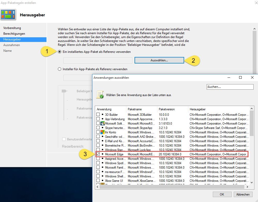Select the Microsoft.XboxGame... package name
The image size is (258, 202).
point(142,181)
